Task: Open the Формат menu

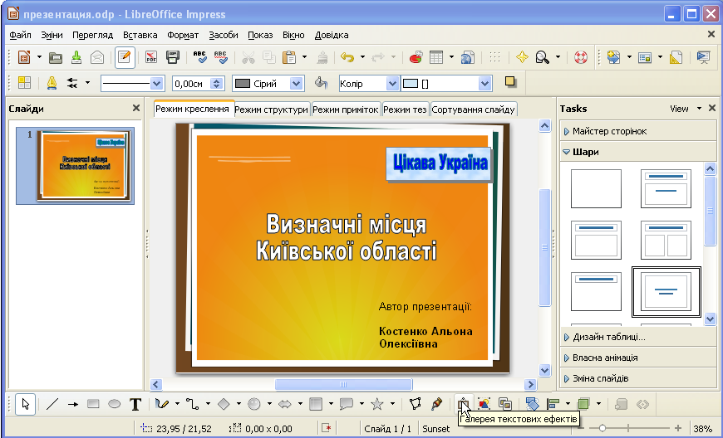Action: coord(182,35)
